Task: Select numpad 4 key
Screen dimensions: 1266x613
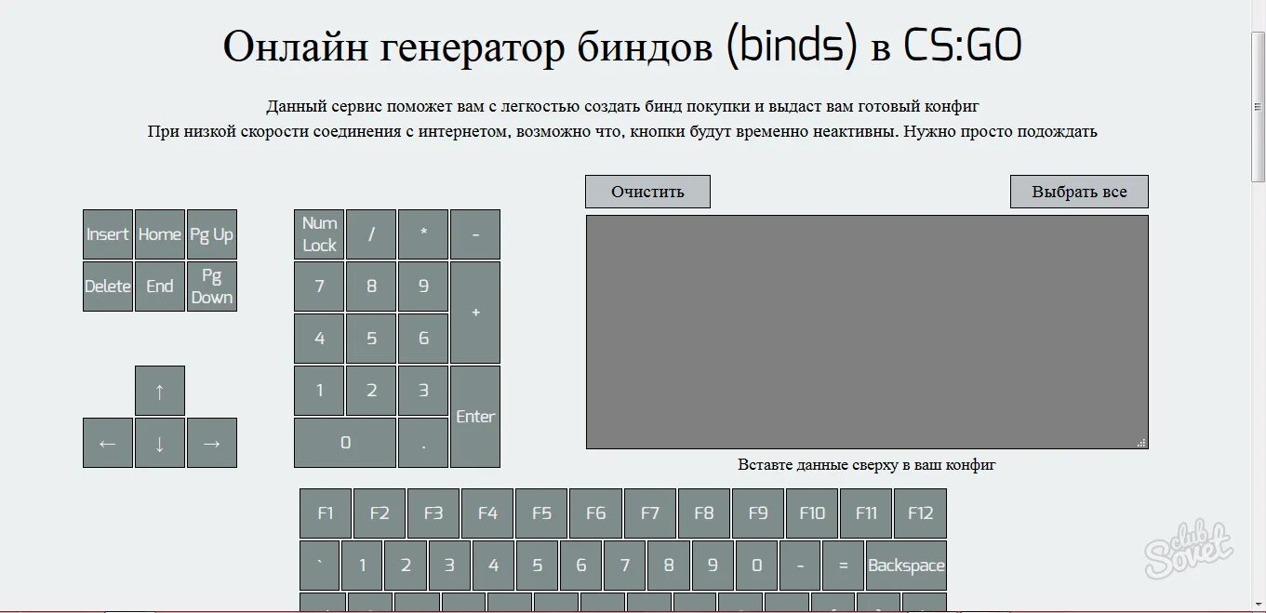Action: pos(319,339)
